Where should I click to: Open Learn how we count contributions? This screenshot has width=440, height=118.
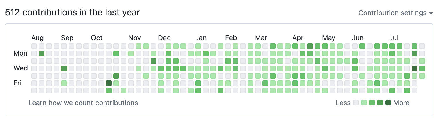pyautogui.click(x=83, y=103)
